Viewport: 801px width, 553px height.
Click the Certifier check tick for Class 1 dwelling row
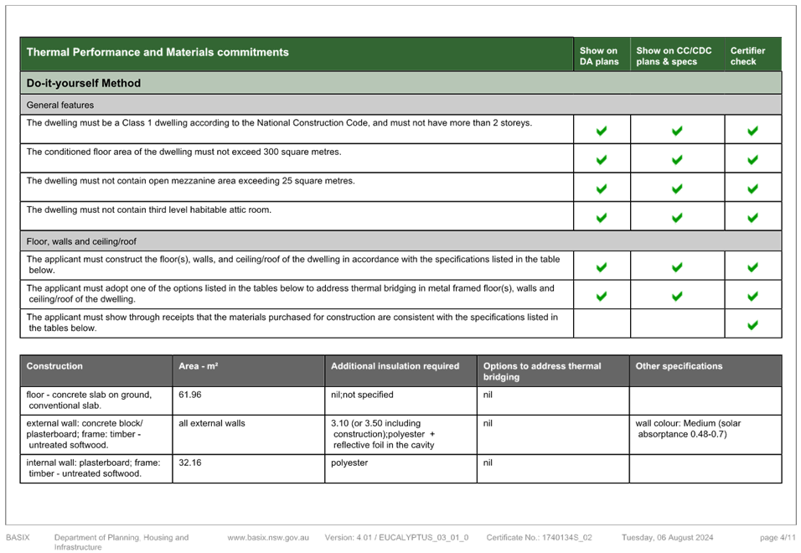coord(752,131)
